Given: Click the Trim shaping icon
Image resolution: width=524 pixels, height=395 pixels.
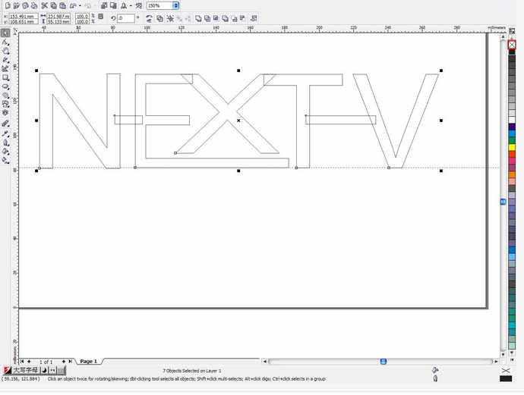Looking at the screenshot, I should 207,18.
